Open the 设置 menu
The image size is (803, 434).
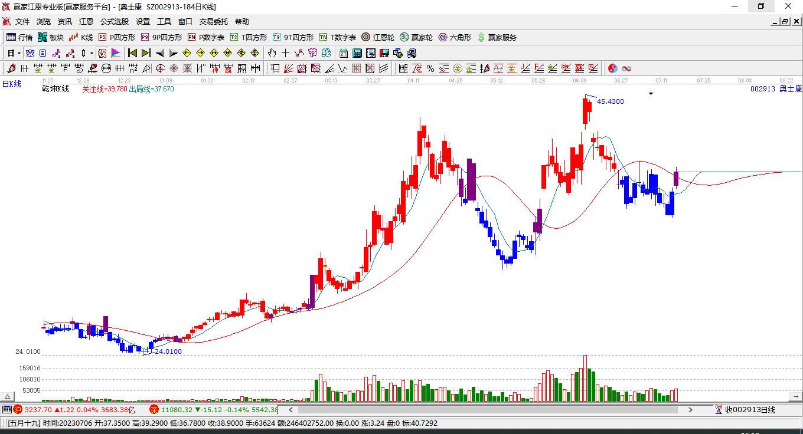[x=143, y=22]
